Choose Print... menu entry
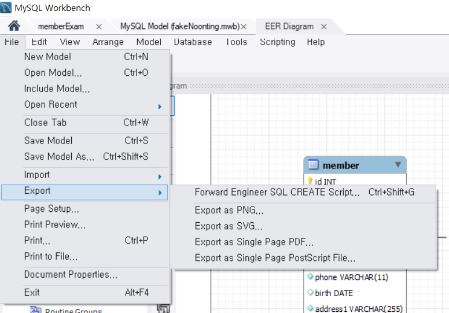The width and height of the screenshot is (449, 313). click(84, 241)
